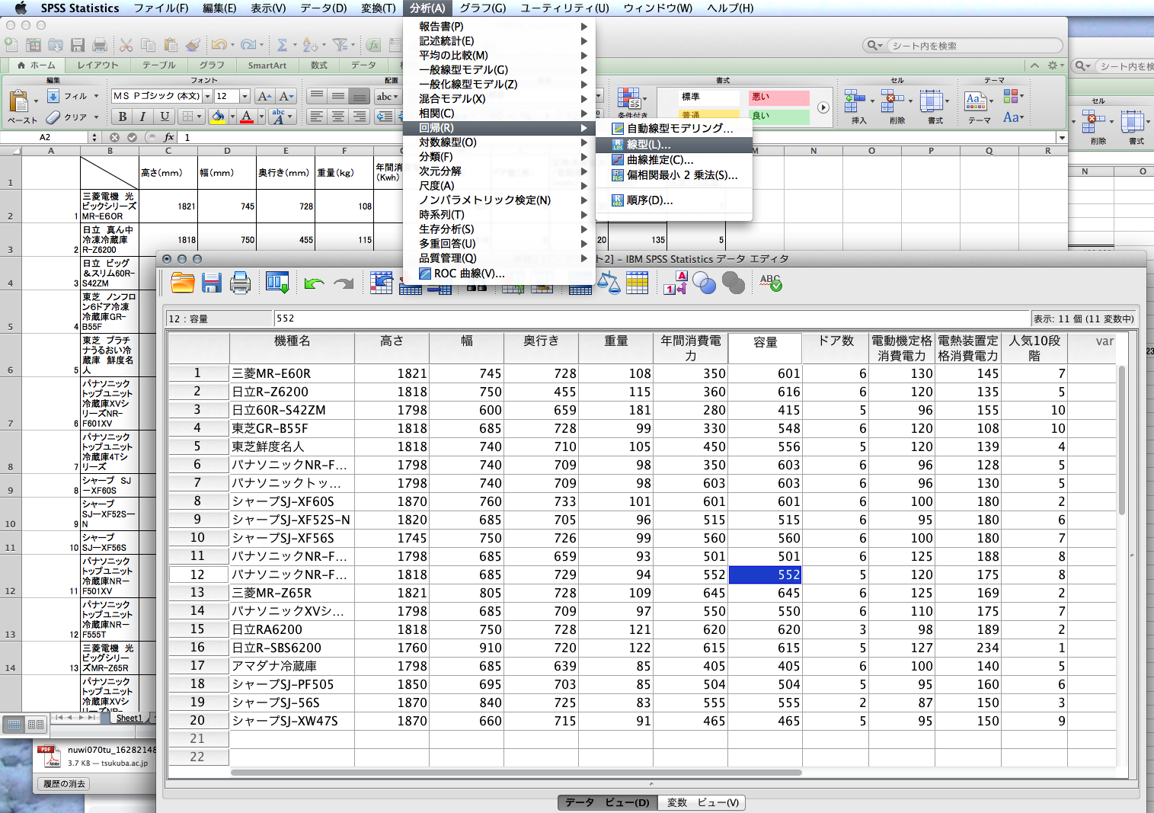Toggle bold formatting in Excel
Image resolution: width=1154 pixels, height=813 pixels.
point(123,117)
